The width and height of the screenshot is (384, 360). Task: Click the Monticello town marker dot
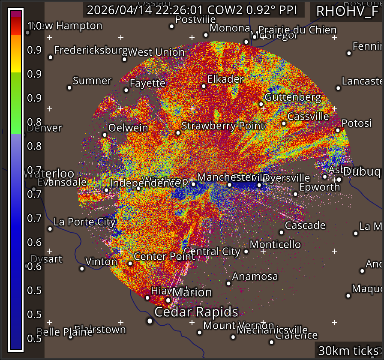click(246, 251)
